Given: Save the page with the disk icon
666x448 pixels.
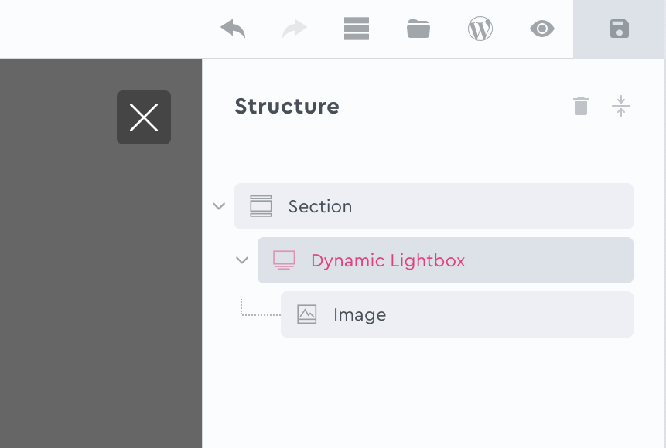Looking at the screenshot, I should (x=620, y=29).
